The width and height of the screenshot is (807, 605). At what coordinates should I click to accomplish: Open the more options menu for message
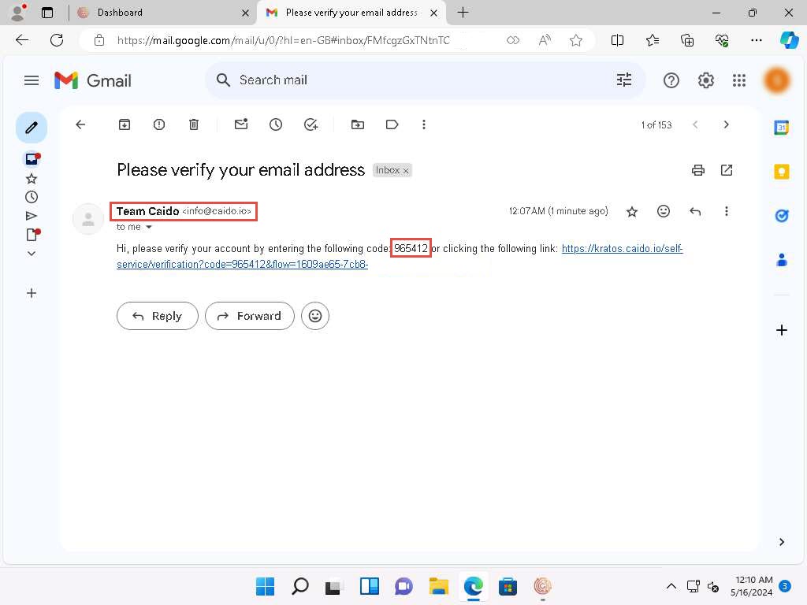(727, 211)
